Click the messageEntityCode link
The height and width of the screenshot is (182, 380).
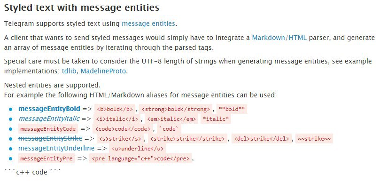[x=48, y=129]
